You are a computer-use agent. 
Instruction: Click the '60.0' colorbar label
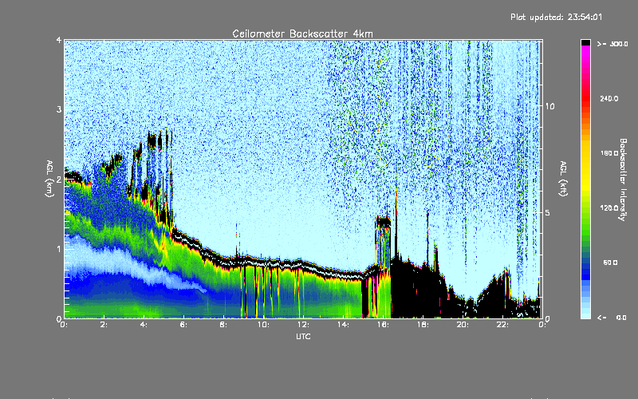pos(610,263)
